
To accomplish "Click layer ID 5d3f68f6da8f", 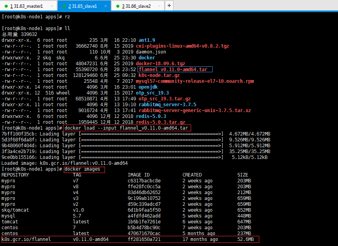I will point(18,140).
